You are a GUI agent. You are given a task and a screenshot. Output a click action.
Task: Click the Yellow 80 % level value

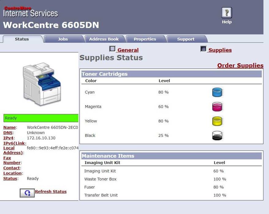pos(164,121)
